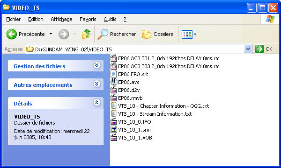This screenshot has height=168, width=281.
Task: Click the VTS_10_1.VOB file name
Action: (135, 138)
